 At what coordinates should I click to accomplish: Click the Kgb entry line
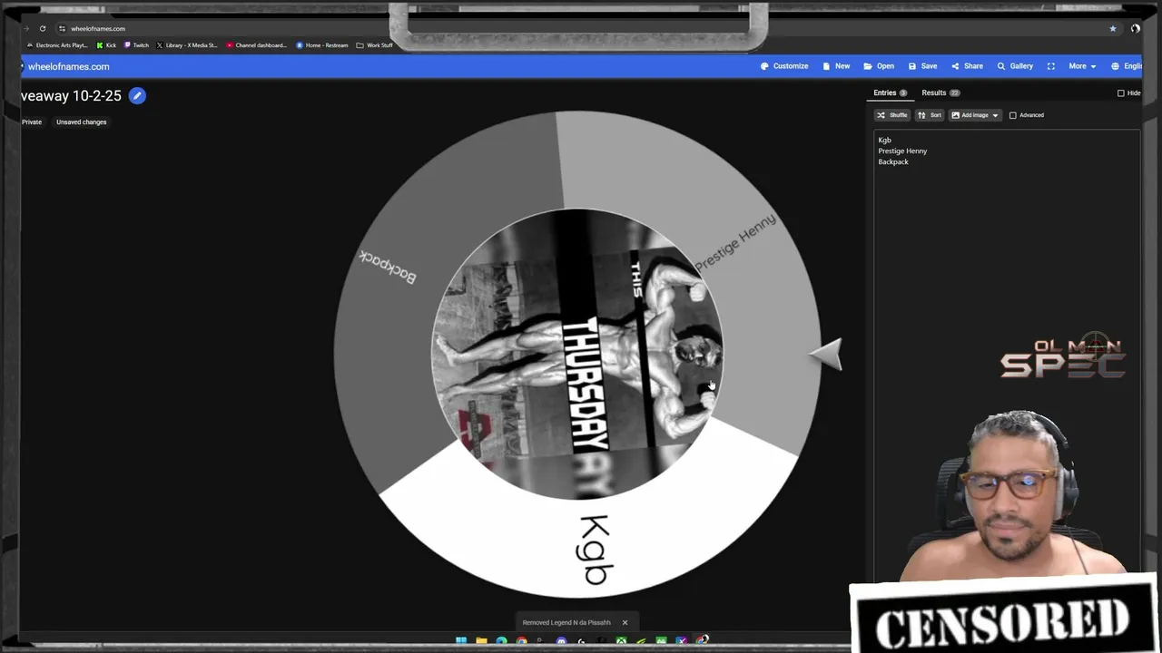click(x=885, y=140)
